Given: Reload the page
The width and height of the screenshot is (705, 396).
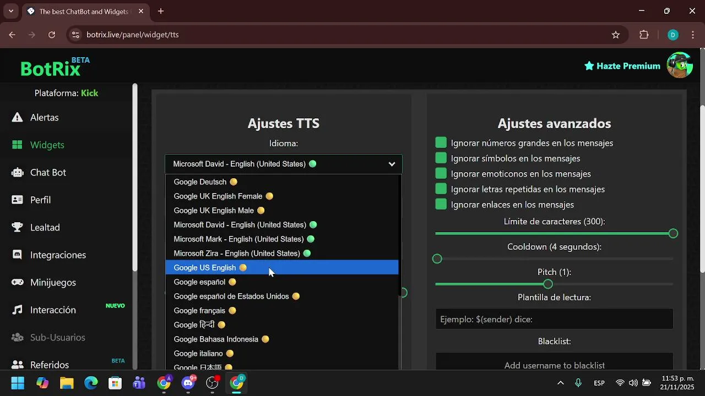Looking at the screenshot, I should tap(52, 35).
